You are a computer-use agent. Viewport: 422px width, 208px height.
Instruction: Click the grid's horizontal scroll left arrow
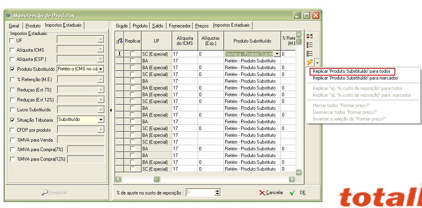[x=118, y=179]
